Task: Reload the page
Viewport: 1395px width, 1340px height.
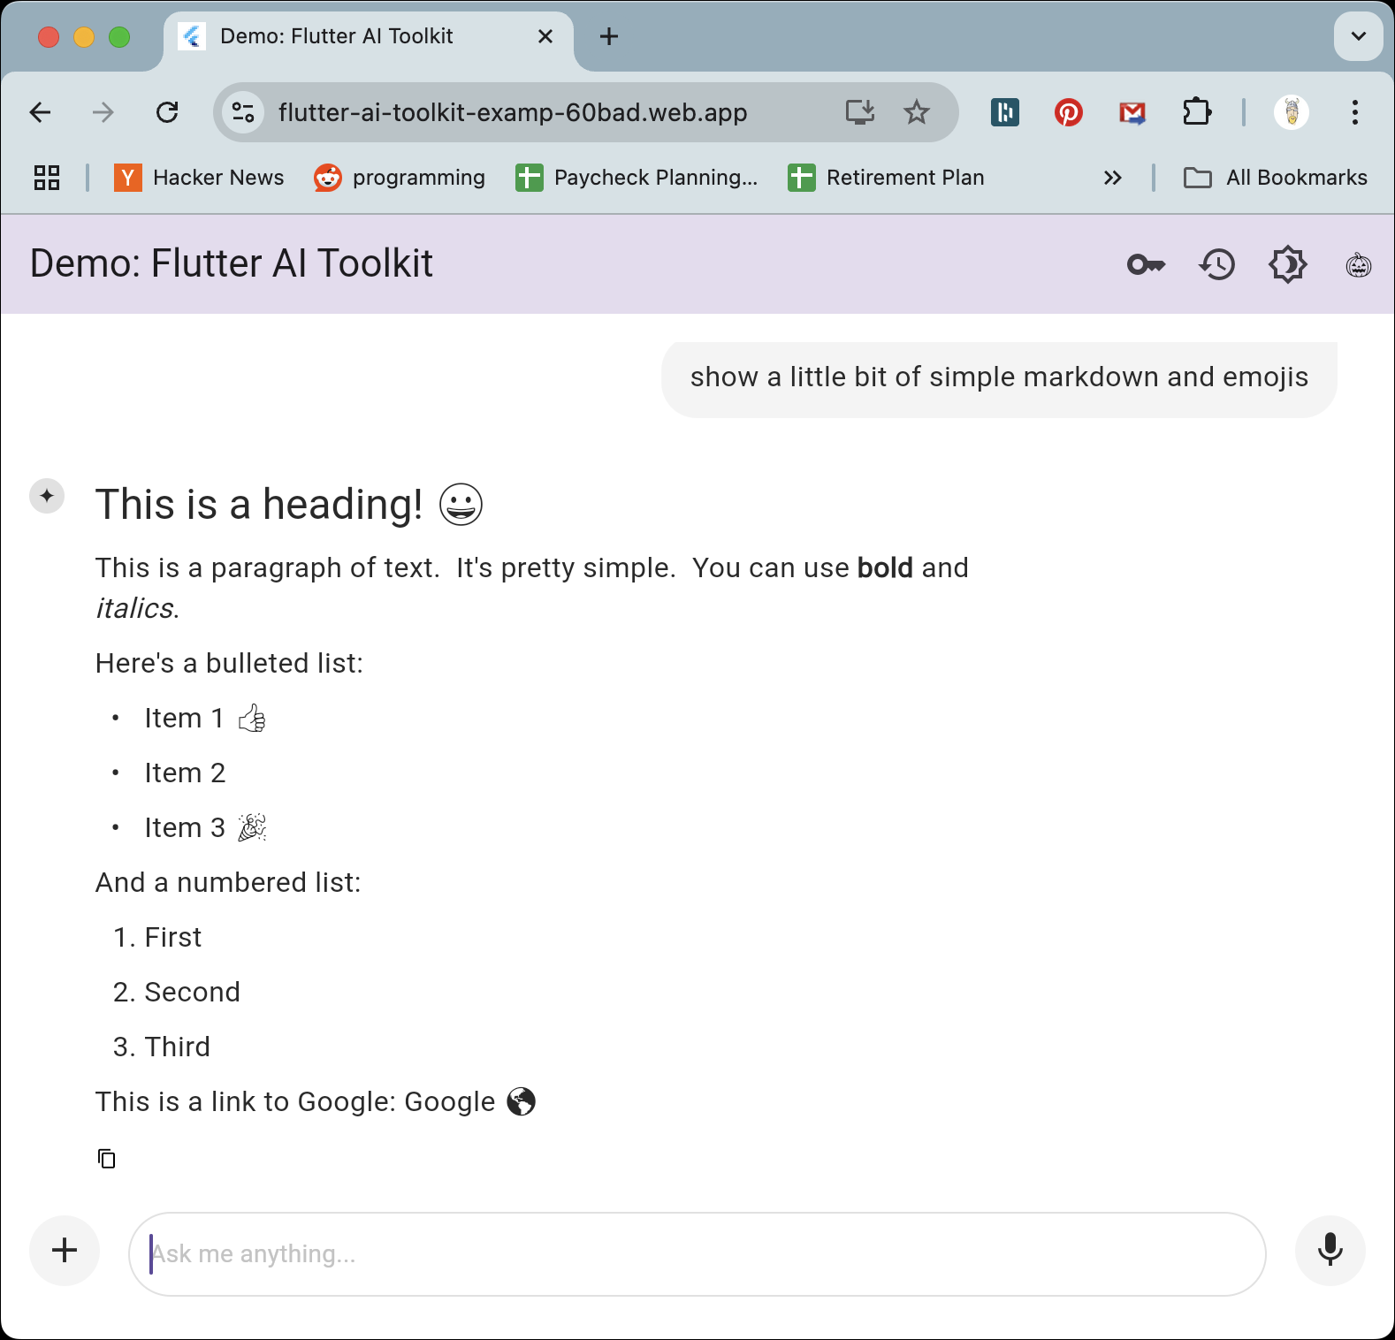Action: (x=167, y=112)
